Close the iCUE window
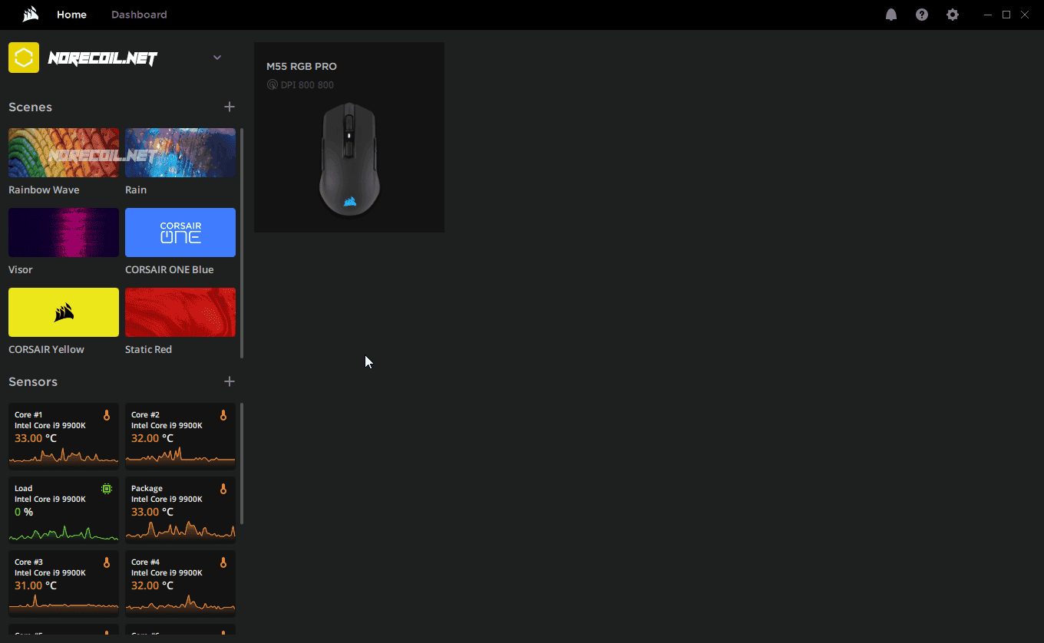The height and width of the screenshot is (643, 1044). coord(1025,15)
